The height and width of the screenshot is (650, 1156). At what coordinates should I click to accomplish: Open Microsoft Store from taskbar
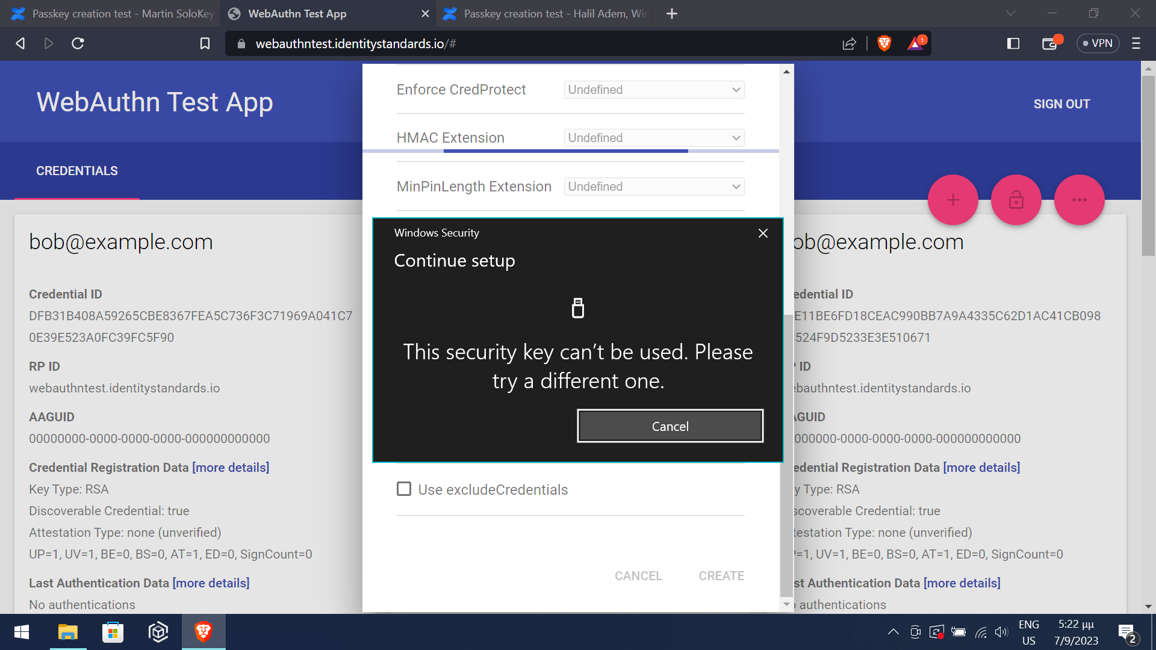coord(113,632)
